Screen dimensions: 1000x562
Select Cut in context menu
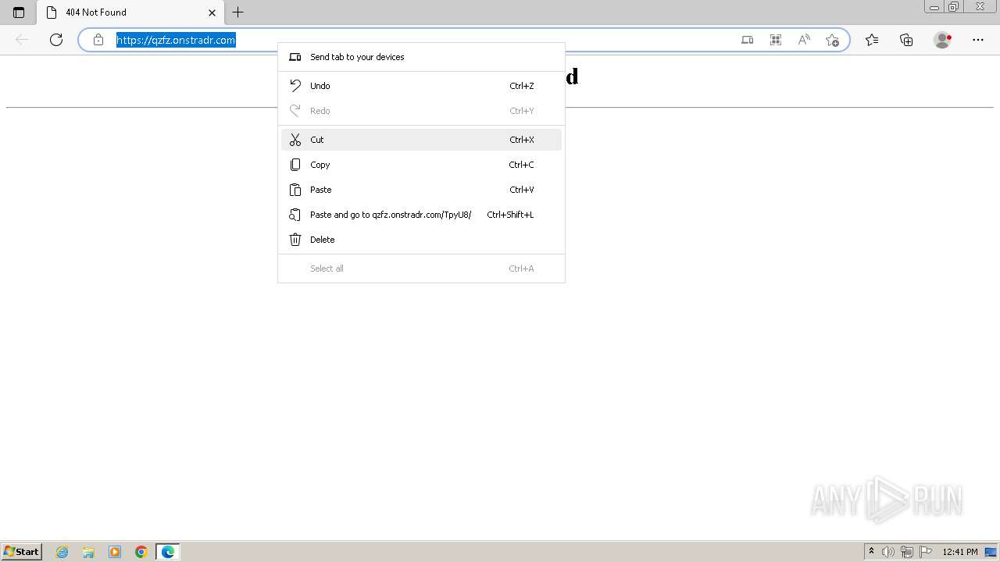421,140
